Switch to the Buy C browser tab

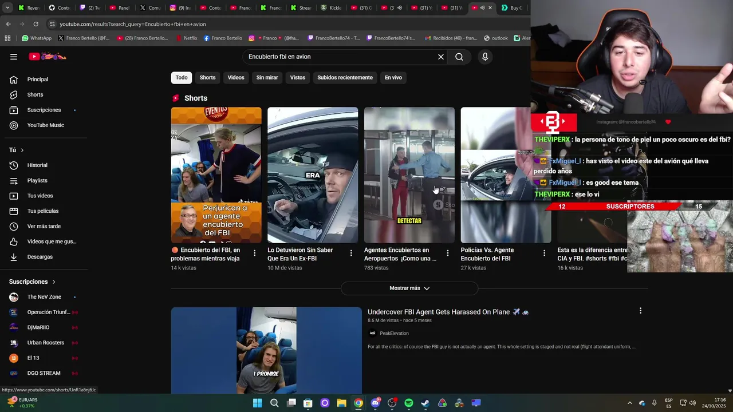tap(512, 8)
